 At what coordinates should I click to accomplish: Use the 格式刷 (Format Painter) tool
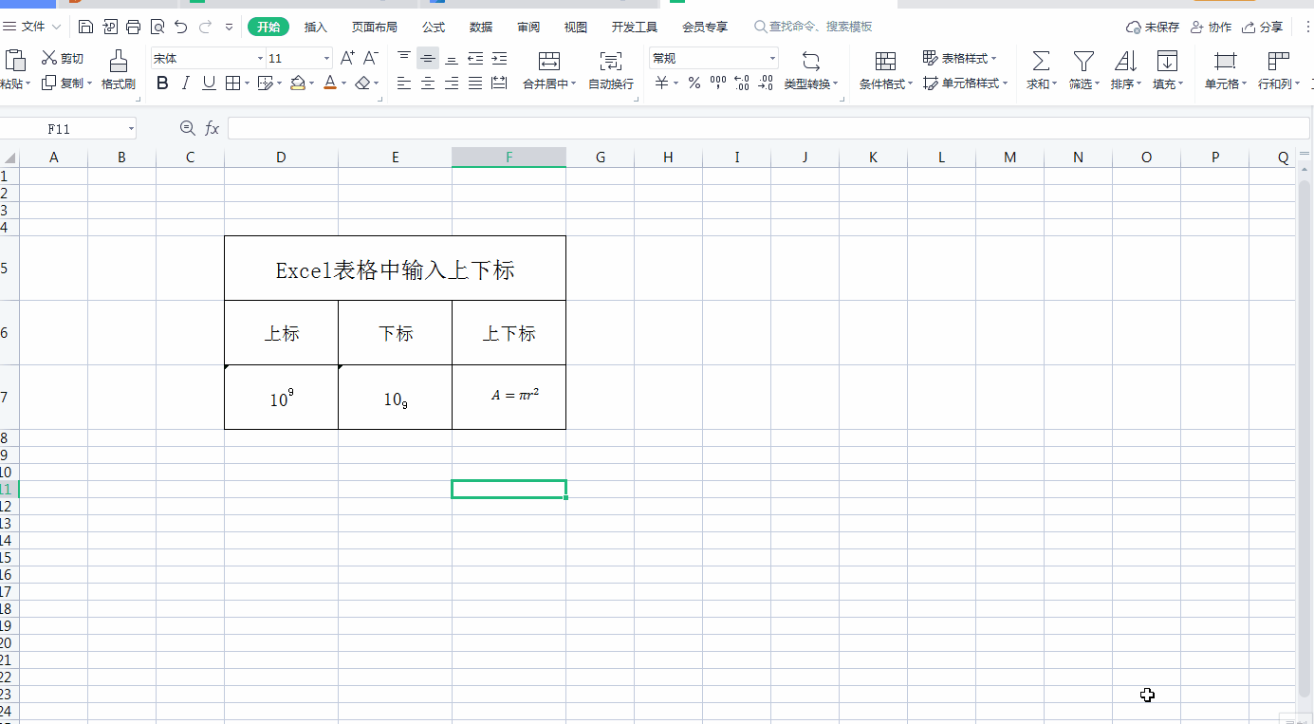[118, 68]
